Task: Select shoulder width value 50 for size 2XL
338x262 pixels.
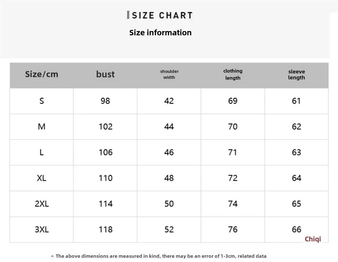Action: tap(169, 204)
